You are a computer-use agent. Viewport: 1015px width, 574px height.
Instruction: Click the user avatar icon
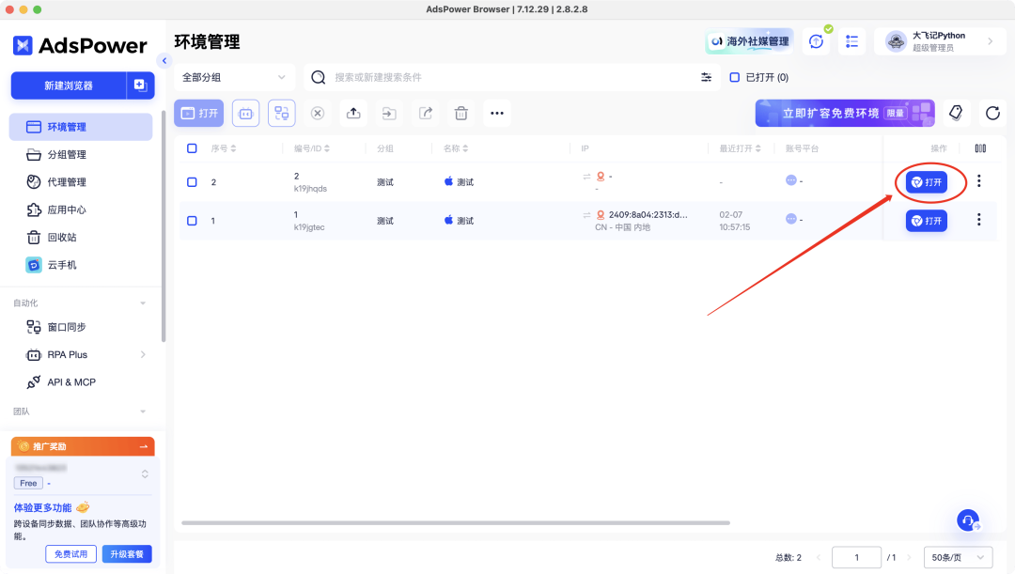[896, 41]
